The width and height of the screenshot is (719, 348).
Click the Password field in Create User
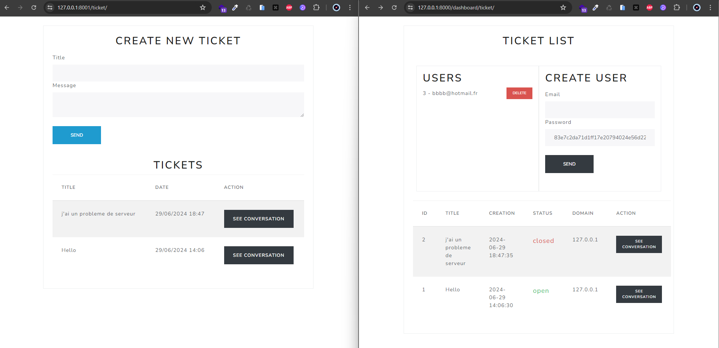600,137
